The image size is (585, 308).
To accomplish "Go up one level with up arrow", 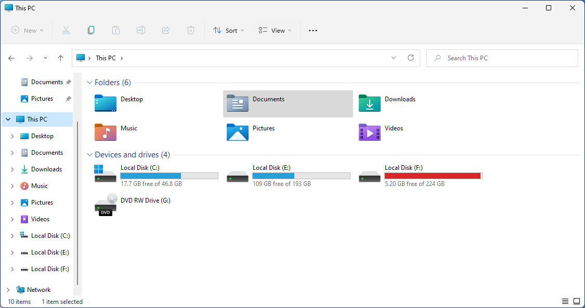I will click(x=60, y=58).
